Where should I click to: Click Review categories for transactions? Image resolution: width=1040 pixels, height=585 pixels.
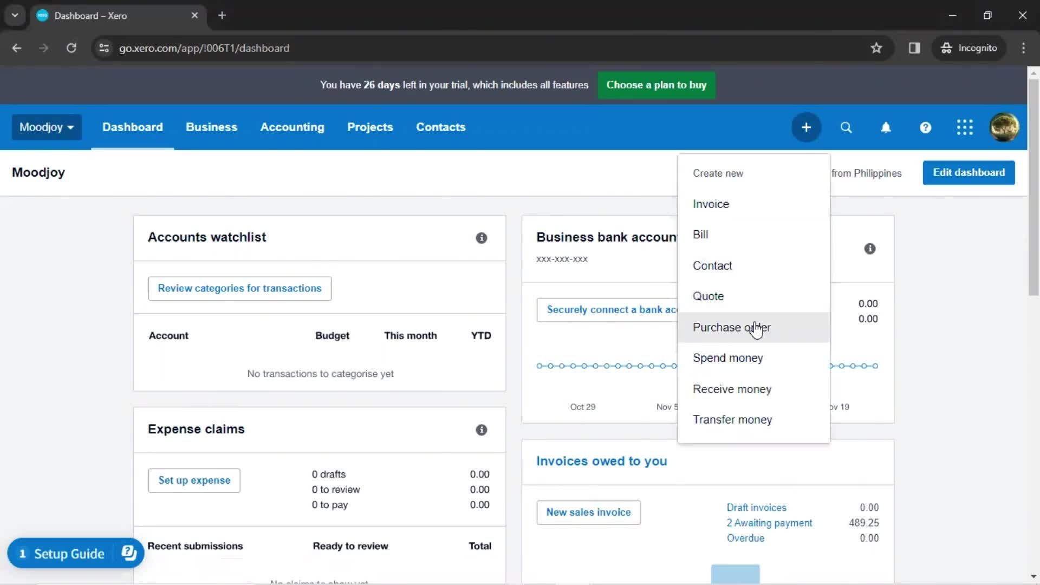pos(239,289)
